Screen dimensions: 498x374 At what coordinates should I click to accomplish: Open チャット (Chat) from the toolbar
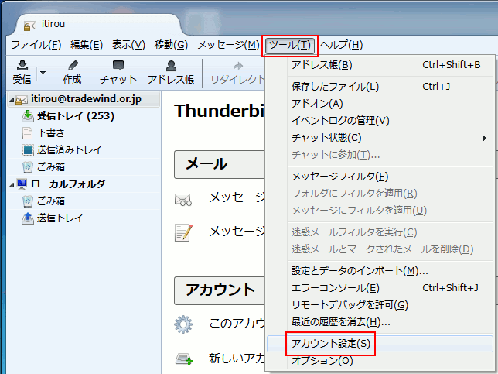[118, 67]
